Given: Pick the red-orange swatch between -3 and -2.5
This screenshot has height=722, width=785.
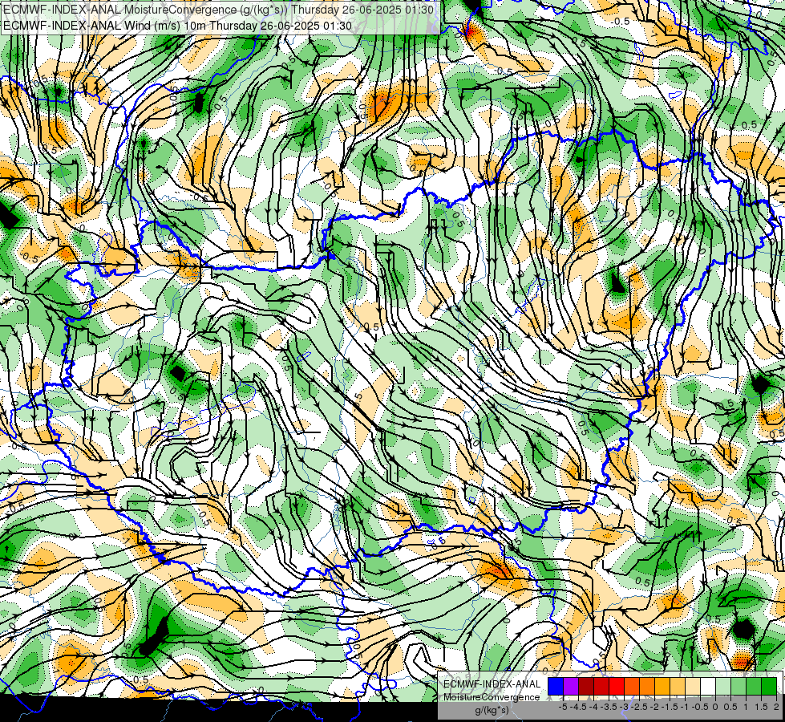Looking at the screenshot, I should [632, 686].
